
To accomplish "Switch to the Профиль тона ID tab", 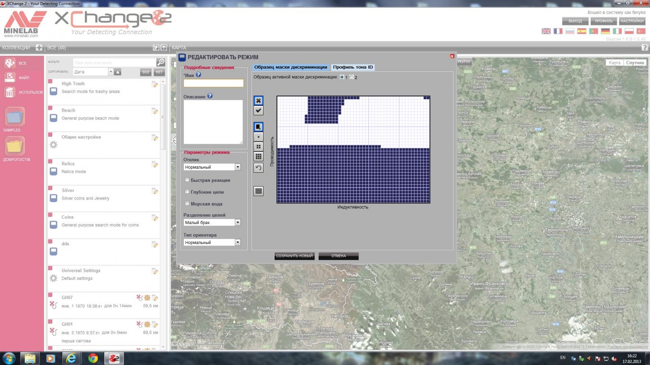I will click(x=353, y=67).
